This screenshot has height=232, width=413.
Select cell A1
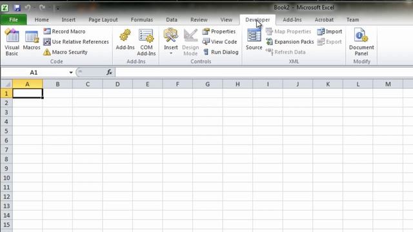click(27, 93)
